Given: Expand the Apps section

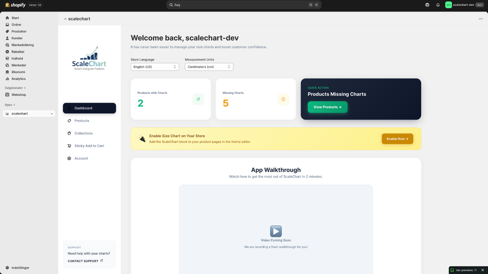Looking at the screenshot, I should [10, 105].
